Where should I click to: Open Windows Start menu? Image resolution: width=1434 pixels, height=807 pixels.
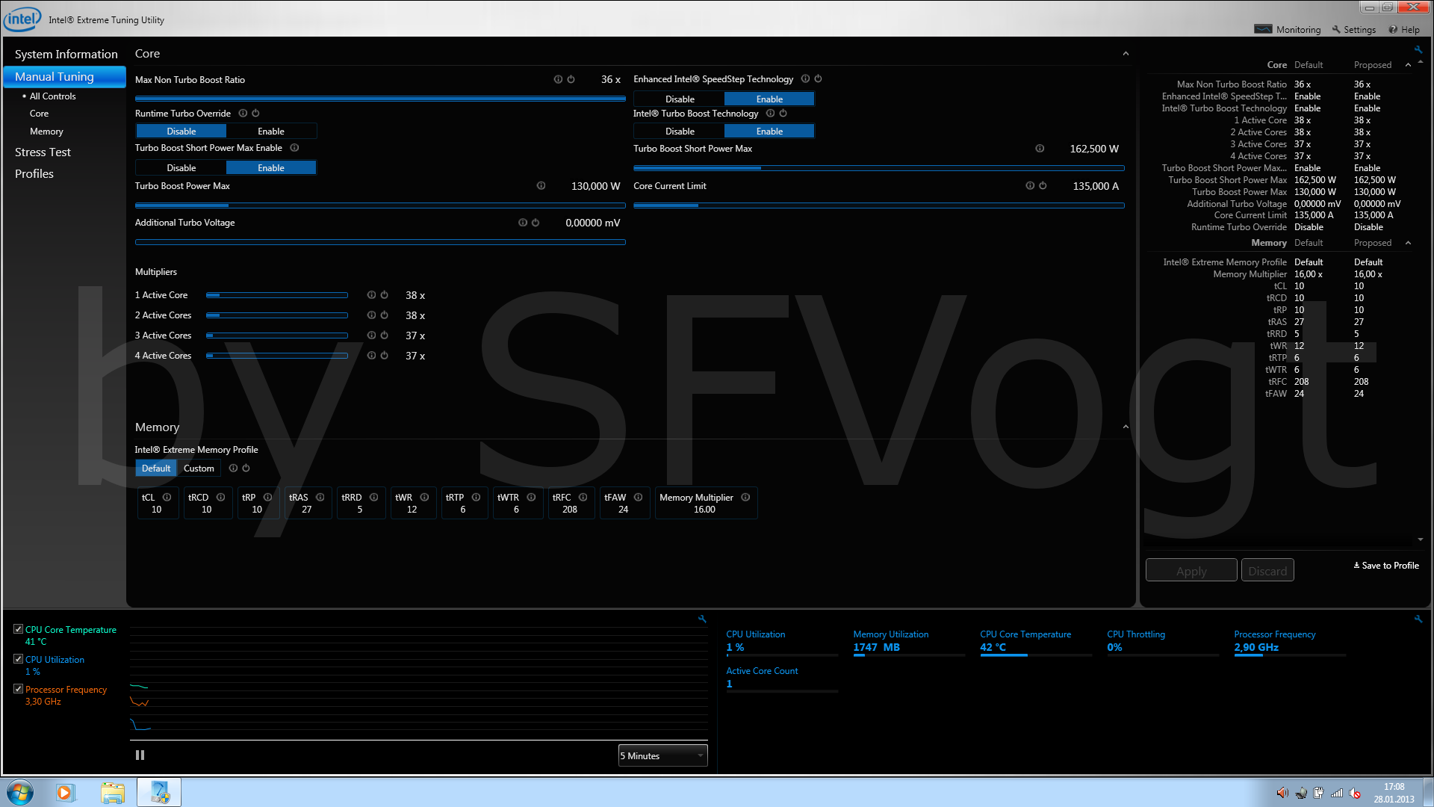pos(20,792)
